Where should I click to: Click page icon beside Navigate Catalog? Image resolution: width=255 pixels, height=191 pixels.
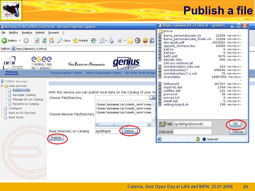10,95
